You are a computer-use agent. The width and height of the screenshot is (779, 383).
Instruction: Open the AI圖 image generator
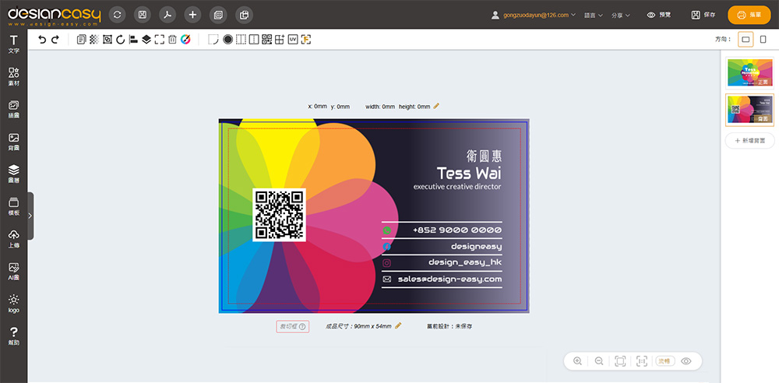(x=13, y=272)
